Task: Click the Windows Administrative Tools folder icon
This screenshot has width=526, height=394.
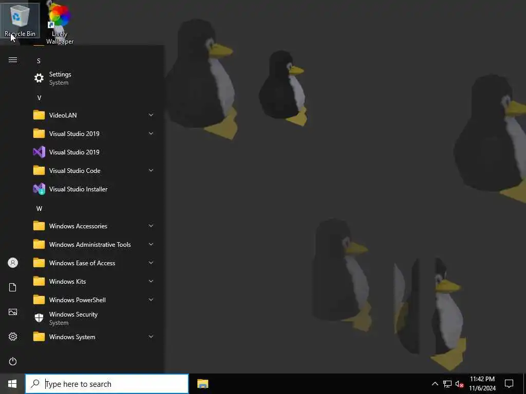Action: 39,244
